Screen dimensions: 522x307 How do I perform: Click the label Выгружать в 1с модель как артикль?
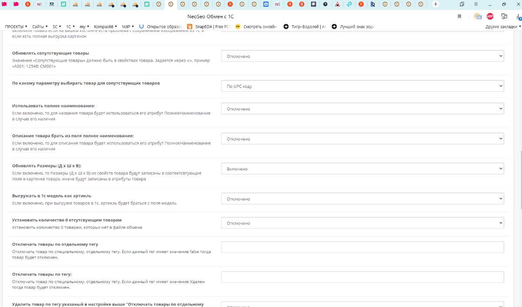click(x=52, y=196)
